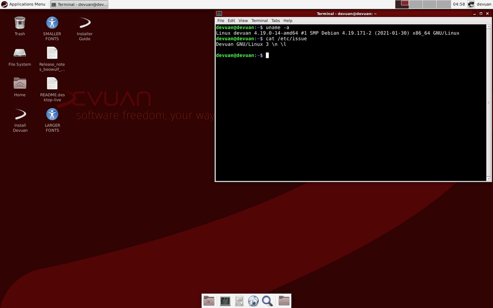Open the Help menu in the Terminal

click(288, 21)
